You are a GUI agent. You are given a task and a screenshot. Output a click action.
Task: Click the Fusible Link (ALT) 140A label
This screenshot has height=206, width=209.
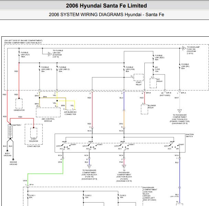click(25, 54)
